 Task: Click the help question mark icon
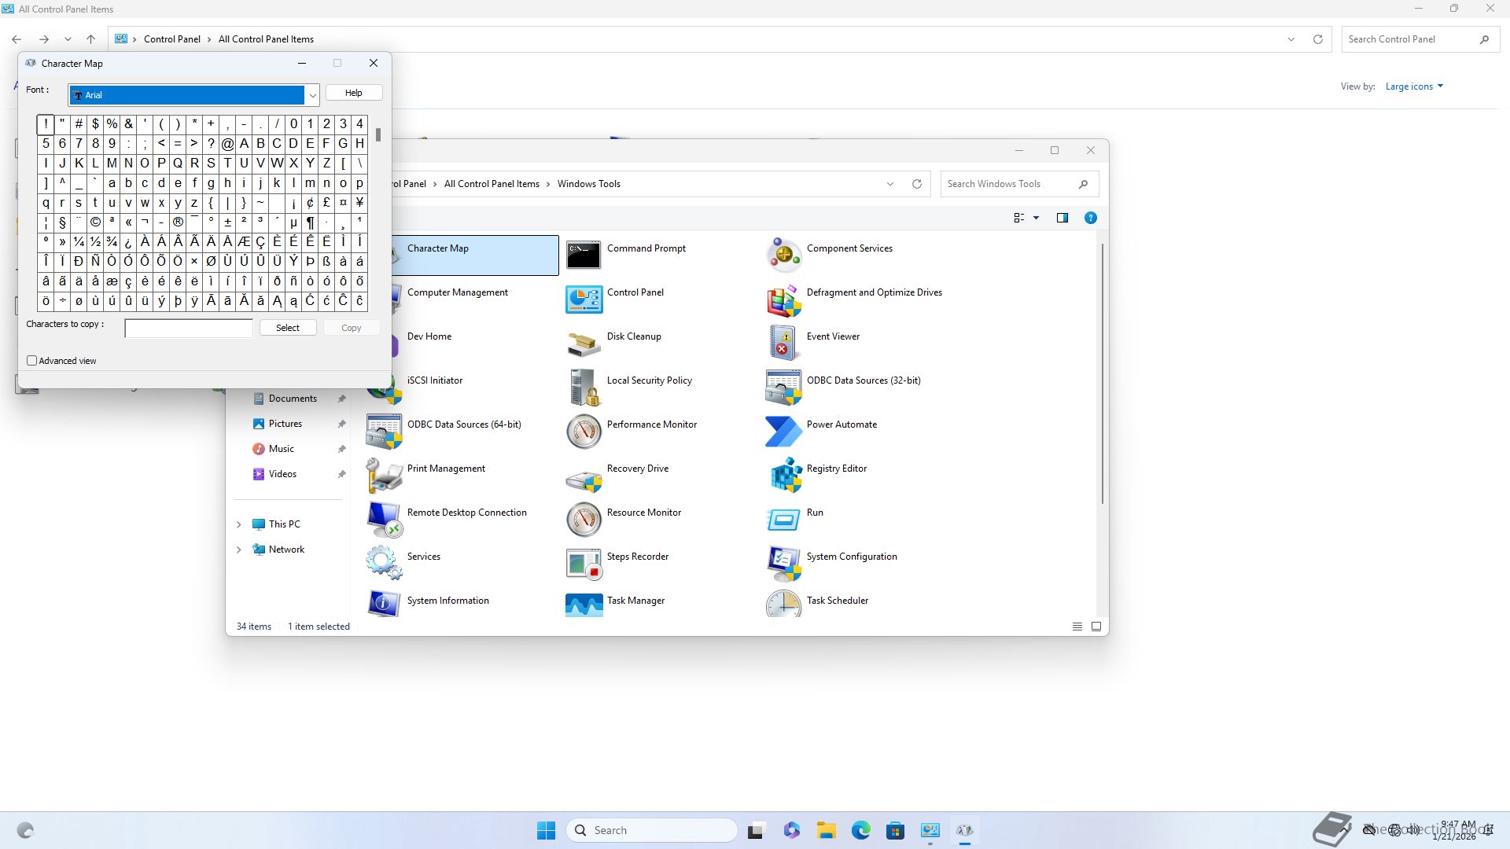tap(1090, 218)
